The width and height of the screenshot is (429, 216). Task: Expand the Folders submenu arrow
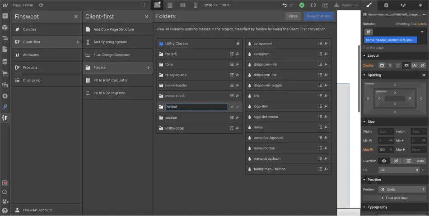pos(148,67)
